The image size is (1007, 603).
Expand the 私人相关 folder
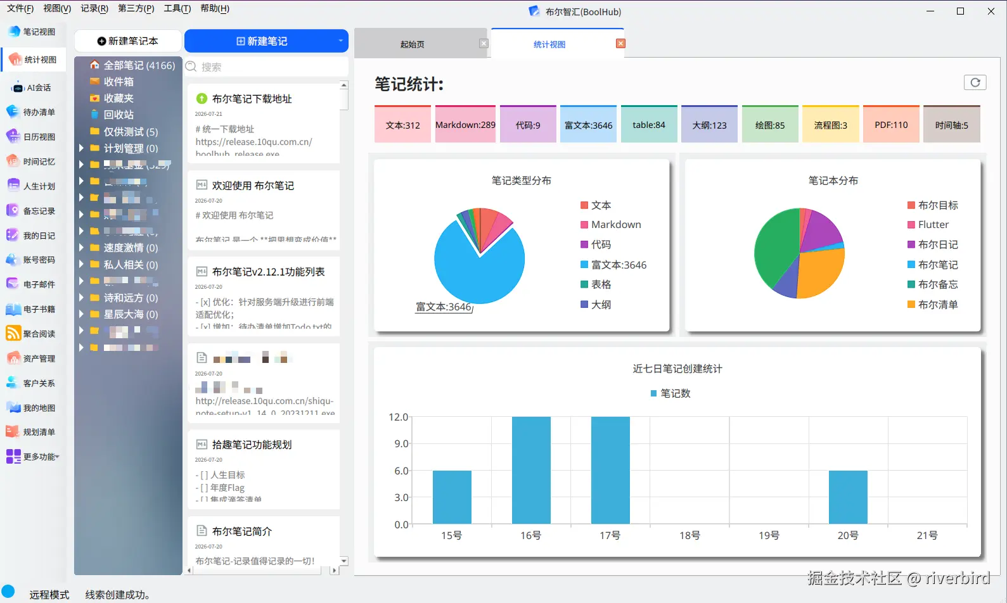(x=81, y=264)
